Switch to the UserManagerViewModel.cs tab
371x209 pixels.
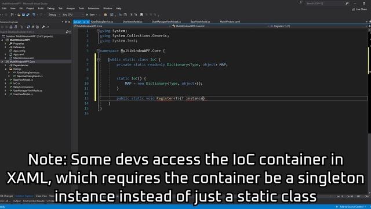pos(166,21)
